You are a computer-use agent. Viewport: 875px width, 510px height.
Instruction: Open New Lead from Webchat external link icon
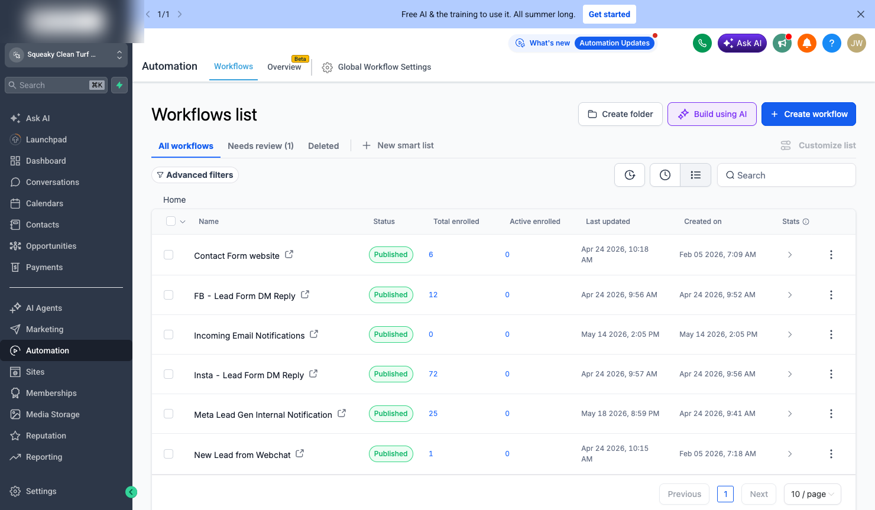(x=300, y=453)
